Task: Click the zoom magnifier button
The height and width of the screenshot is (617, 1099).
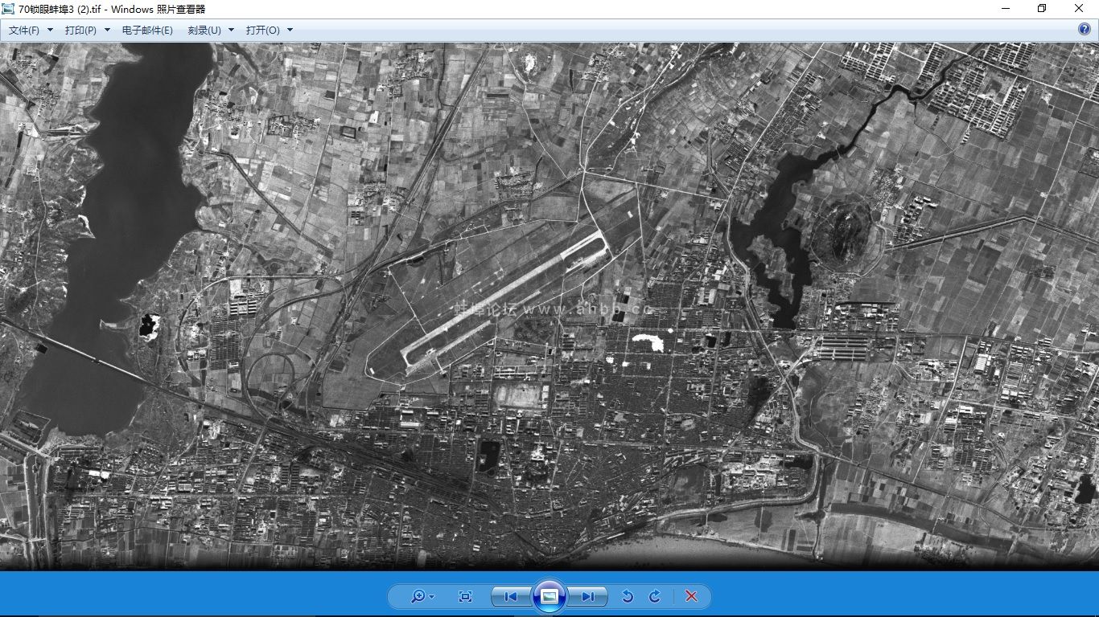Action: click(x=418, y=596)
